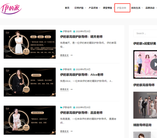Click the 伊的家 logo

pyautogui.click(x=11, y=9)
